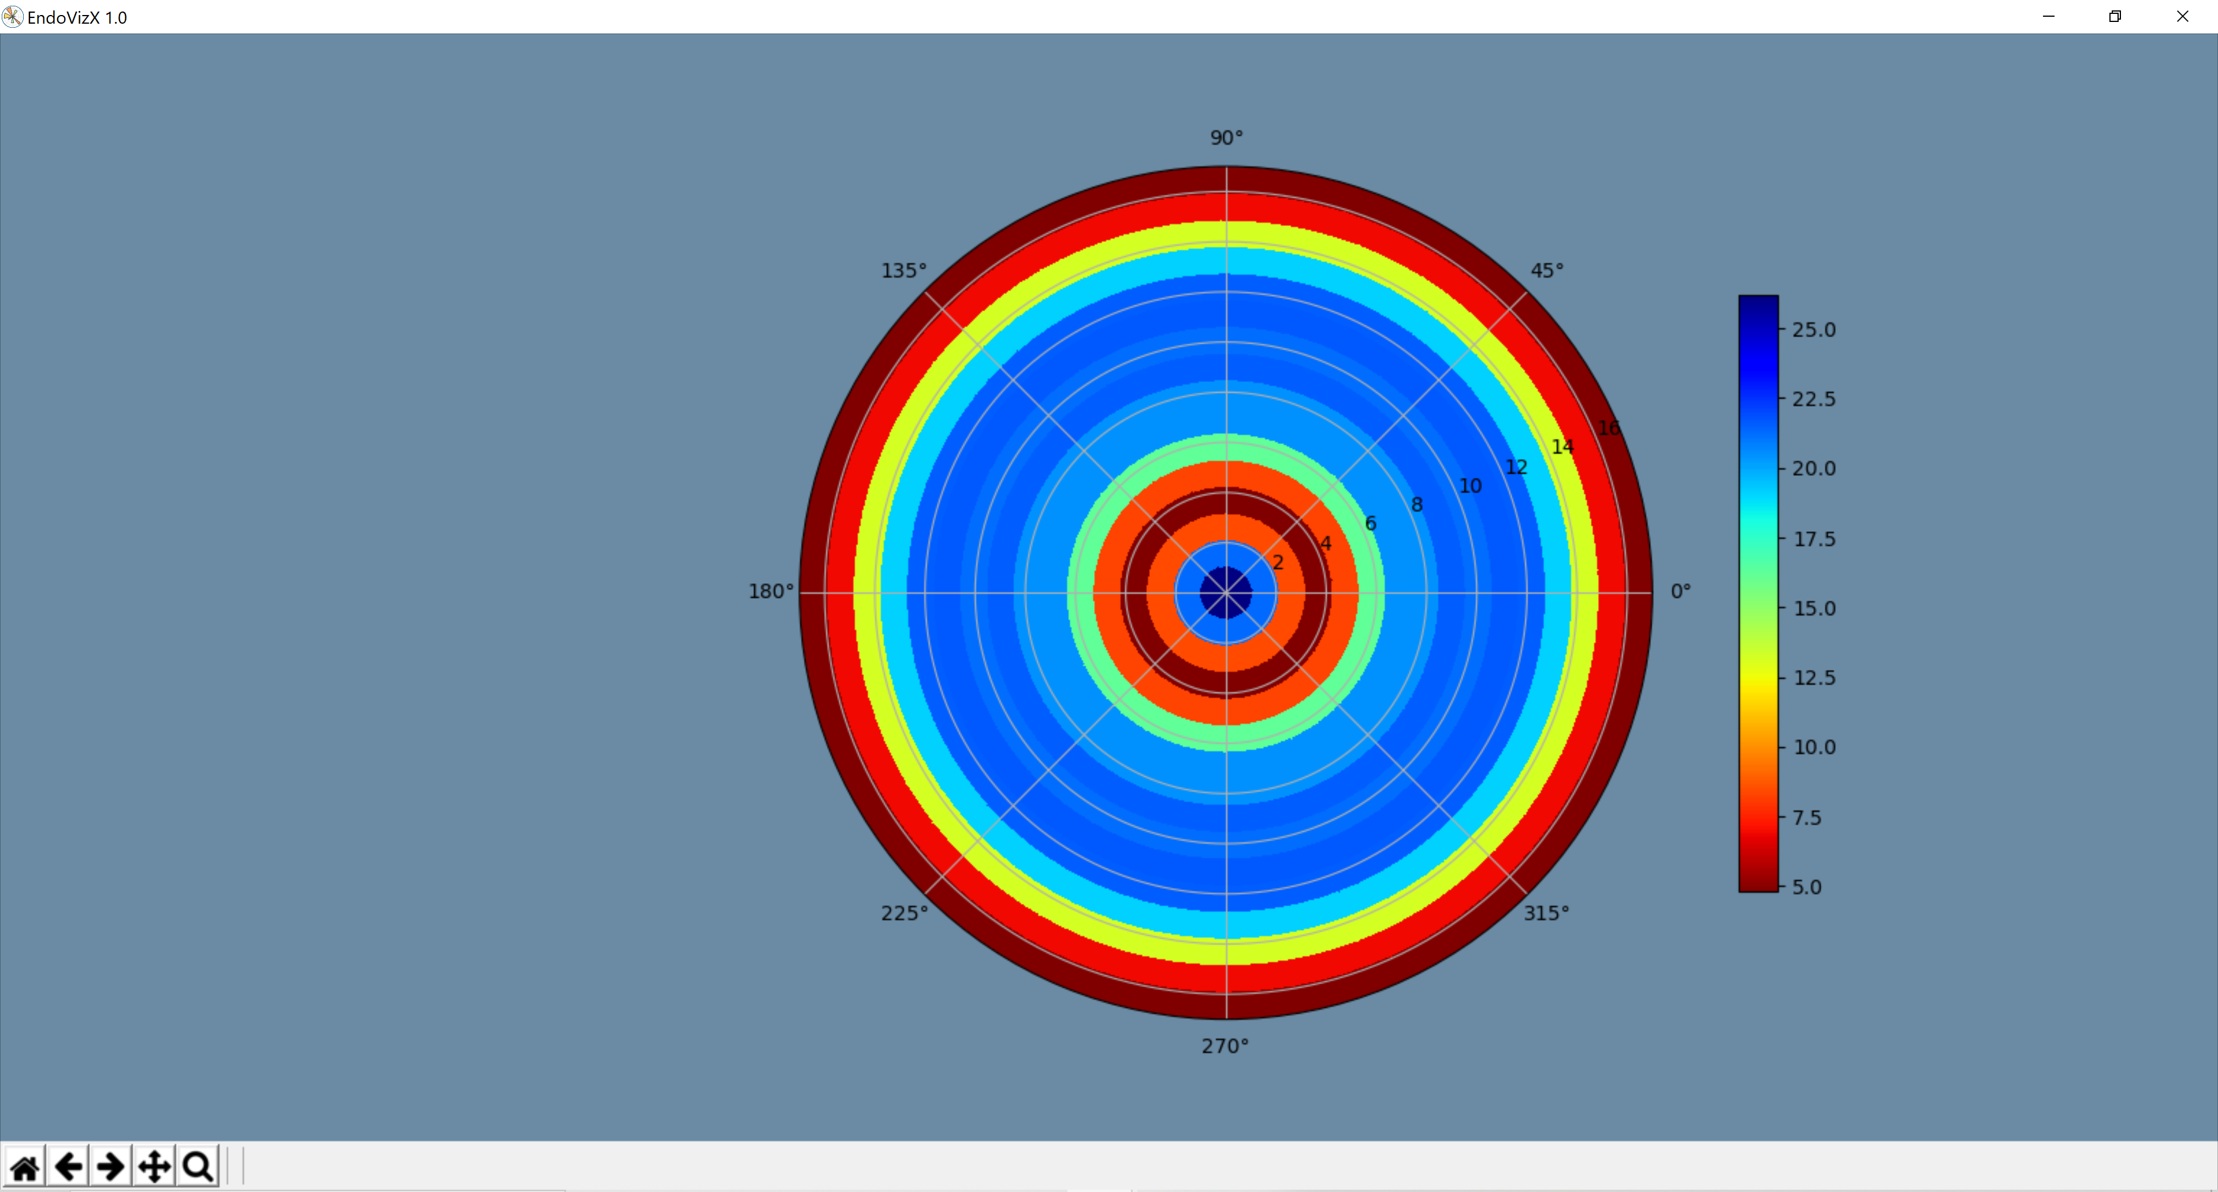
Task: Click radial tick label 6
Action: pyautogui.click(x=1371, y=523)
